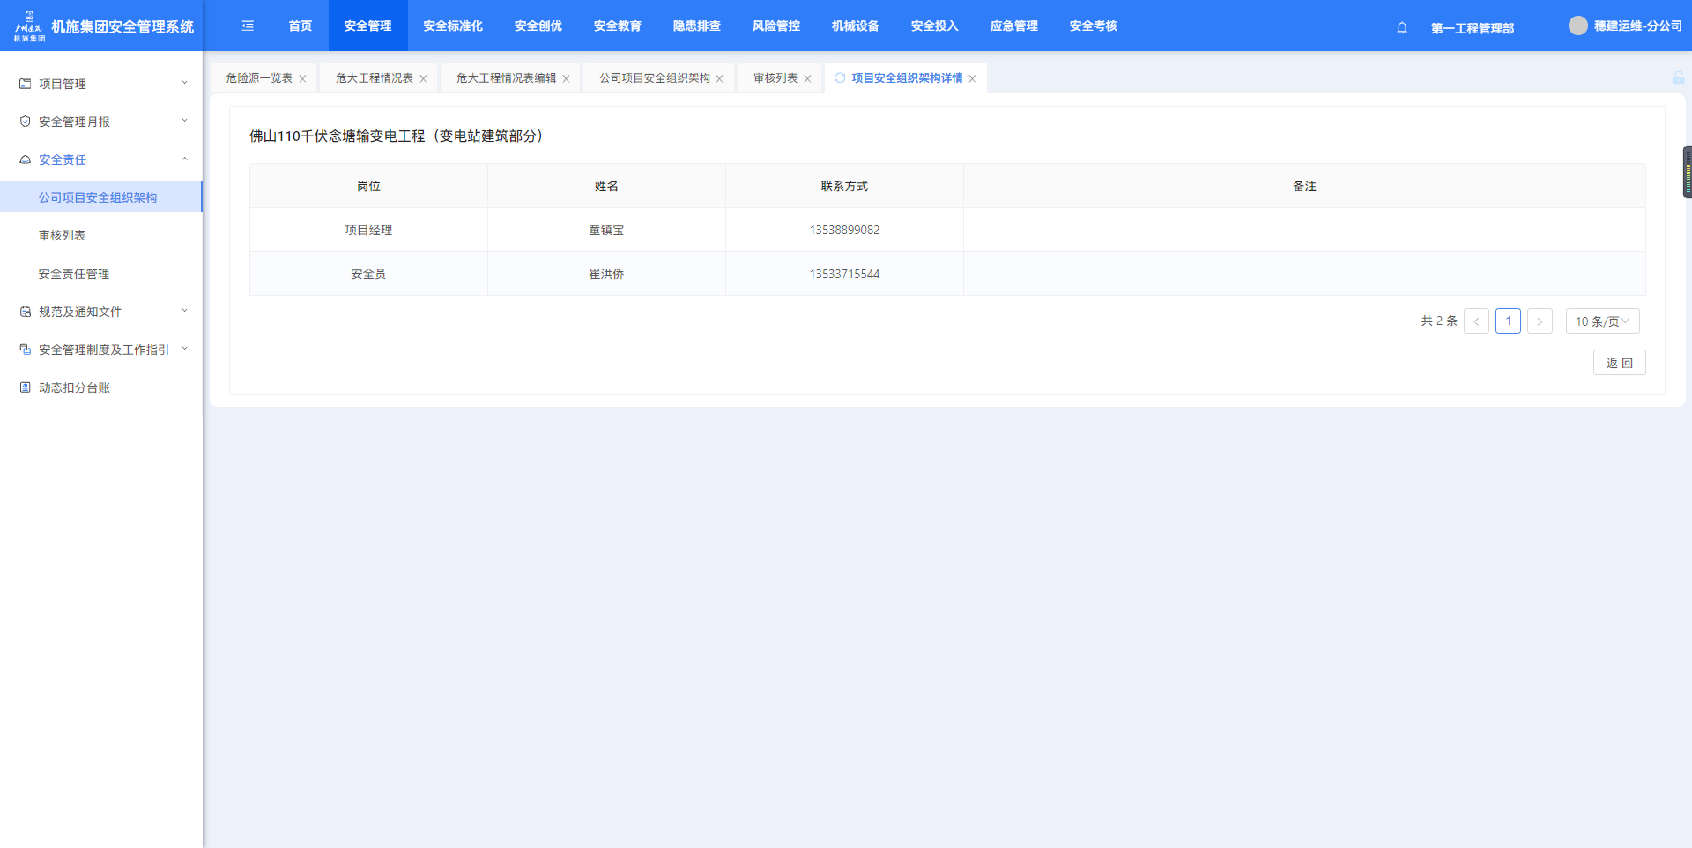Expand the 规范及通知文件 menu
Viewport: 1692px width, 848px height.
click(101, 312)
